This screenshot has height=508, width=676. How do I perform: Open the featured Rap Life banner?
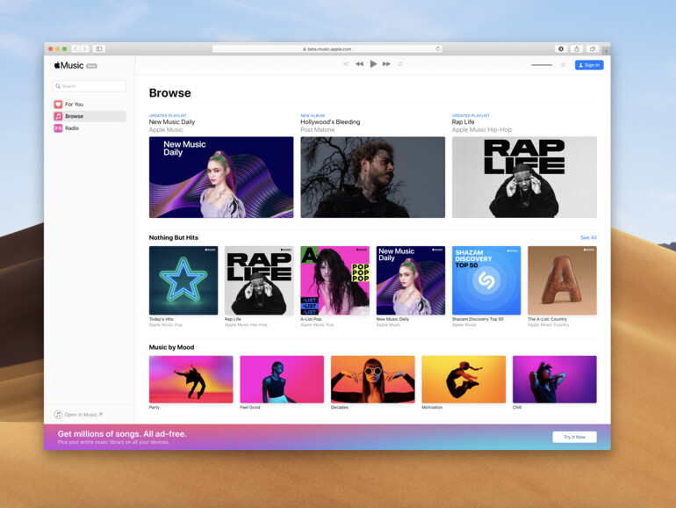524,177
